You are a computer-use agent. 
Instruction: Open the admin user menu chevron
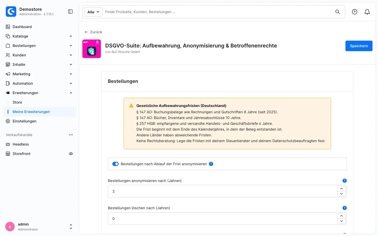[71, 227]
